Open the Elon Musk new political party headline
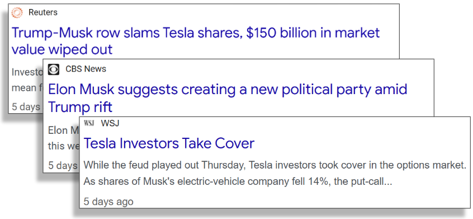 pos(228,98)
